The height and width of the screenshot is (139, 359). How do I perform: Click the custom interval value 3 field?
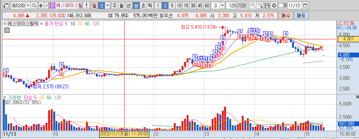click(x=215, y=6)
